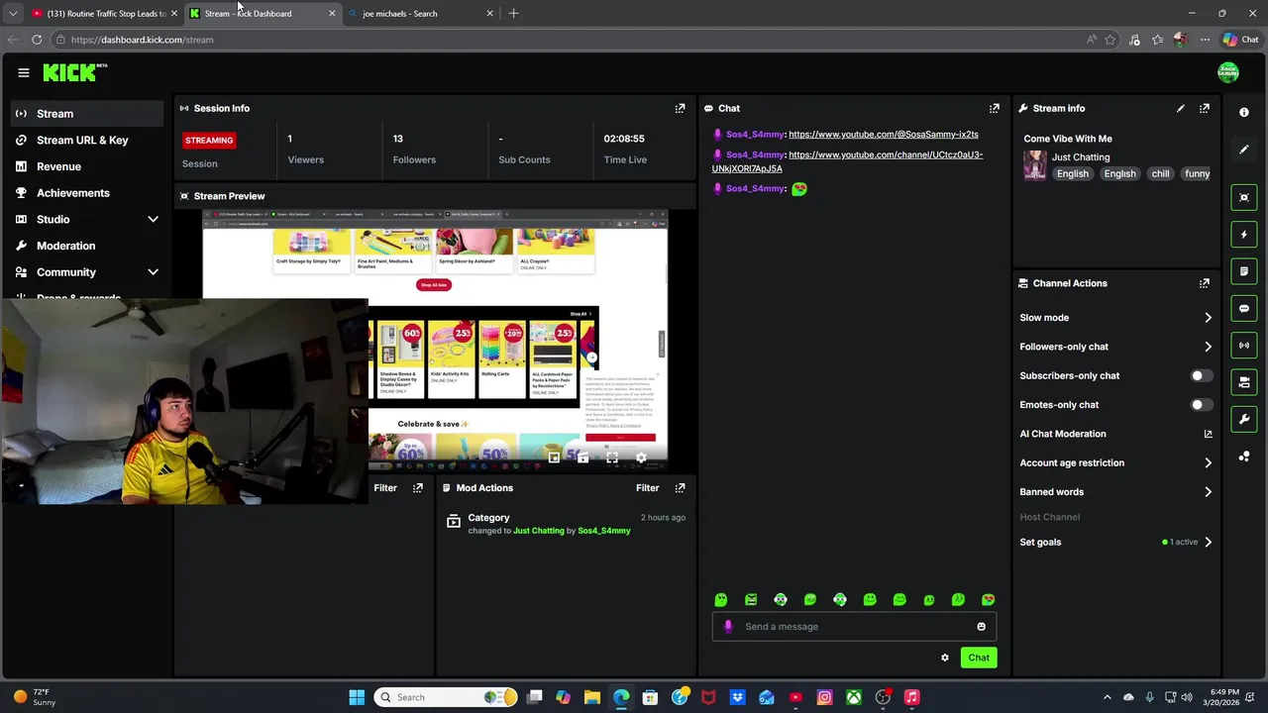Toggle the document note widget icon
This screenshot has width=1268, height=713.
tap(1244, 271)
